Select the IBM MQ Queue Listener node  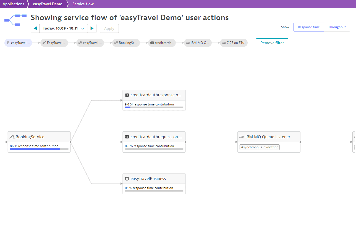[x=269, y=142]
